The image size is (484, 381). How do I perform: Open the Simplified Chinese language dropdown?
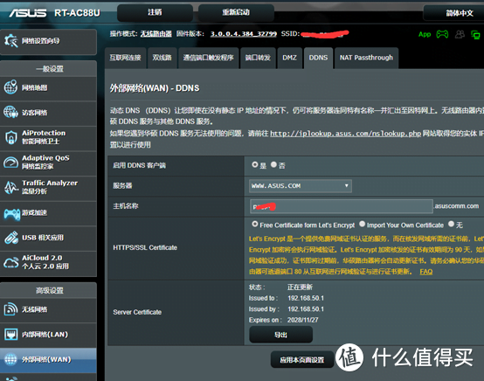[x=454, y=13]
